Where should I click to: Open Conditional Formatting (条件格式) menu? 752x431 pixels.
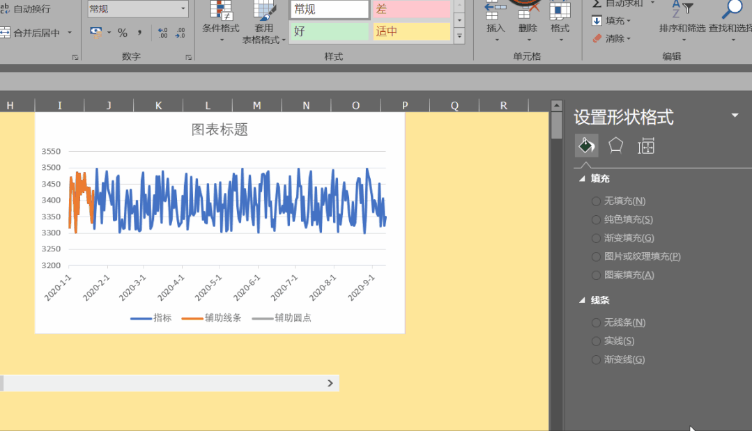pyautogui.click(x=220, y=22)
